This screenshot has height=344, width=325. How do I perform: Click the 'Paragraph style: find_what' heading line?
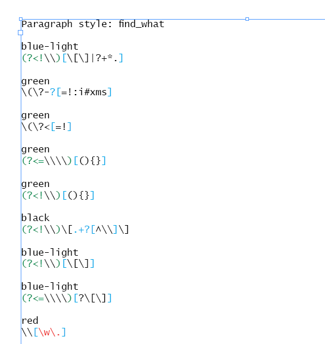coord(93,24)
